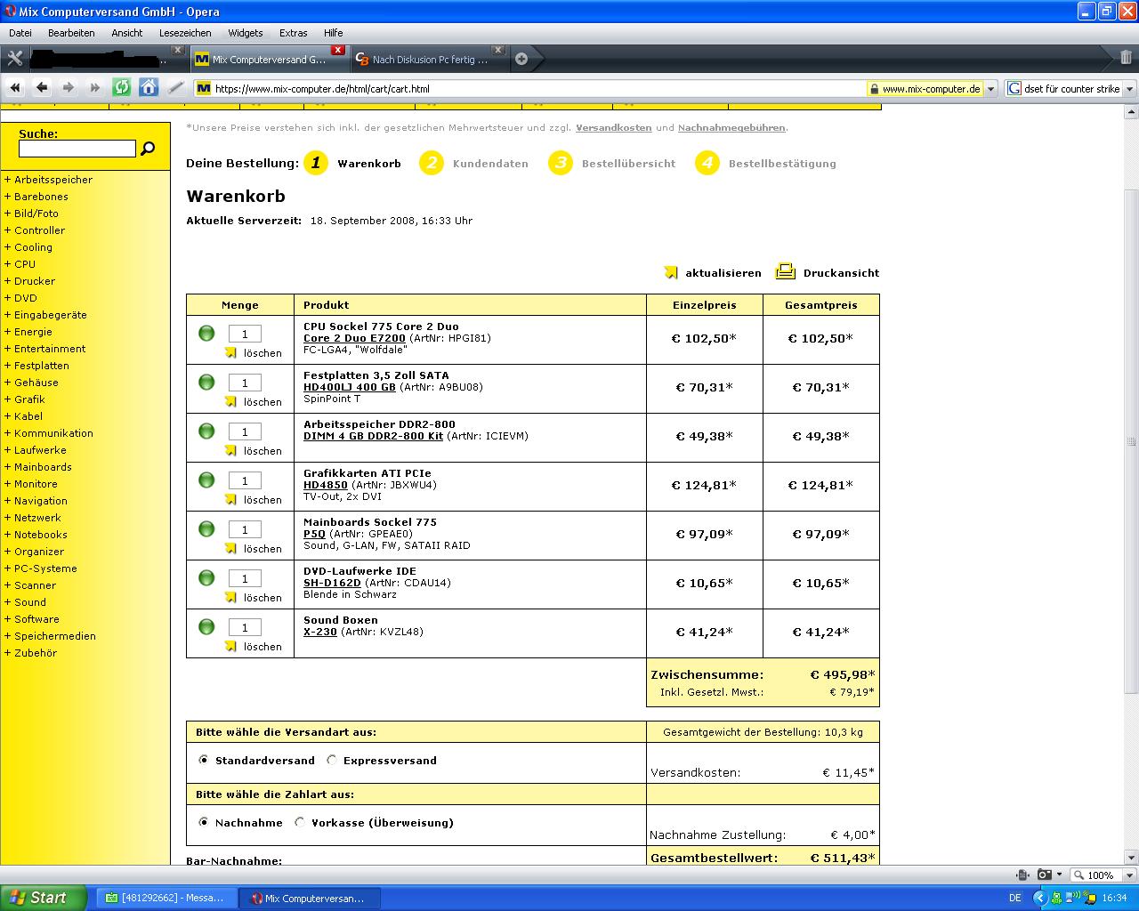Click the browser back arrow button

coord(42,87)
